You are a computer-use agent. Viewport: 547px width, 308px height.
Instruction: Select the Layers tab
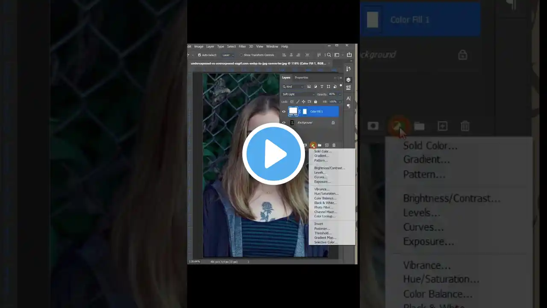(x=286, y=77)
